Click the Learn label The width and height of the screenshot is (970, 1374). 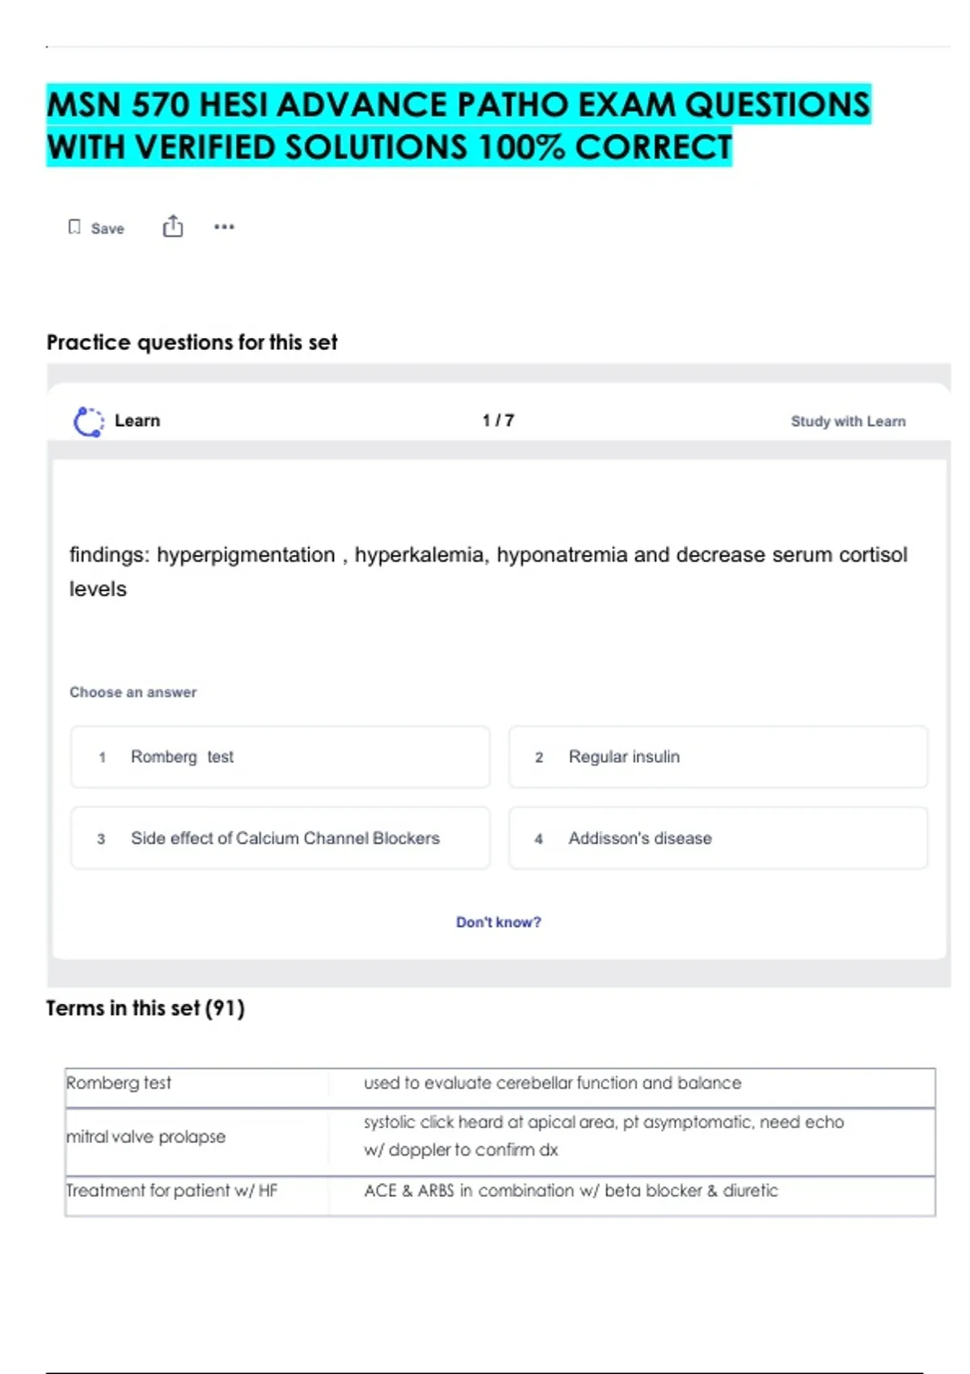pos(137,420)
